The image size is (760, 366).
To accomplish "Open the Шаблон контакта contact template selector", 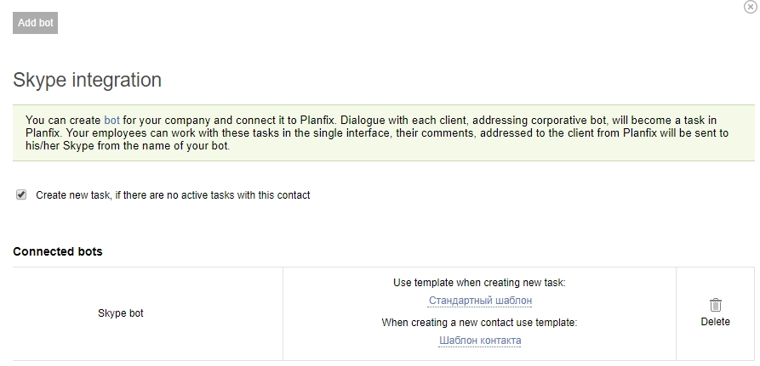I will (480, 341).
